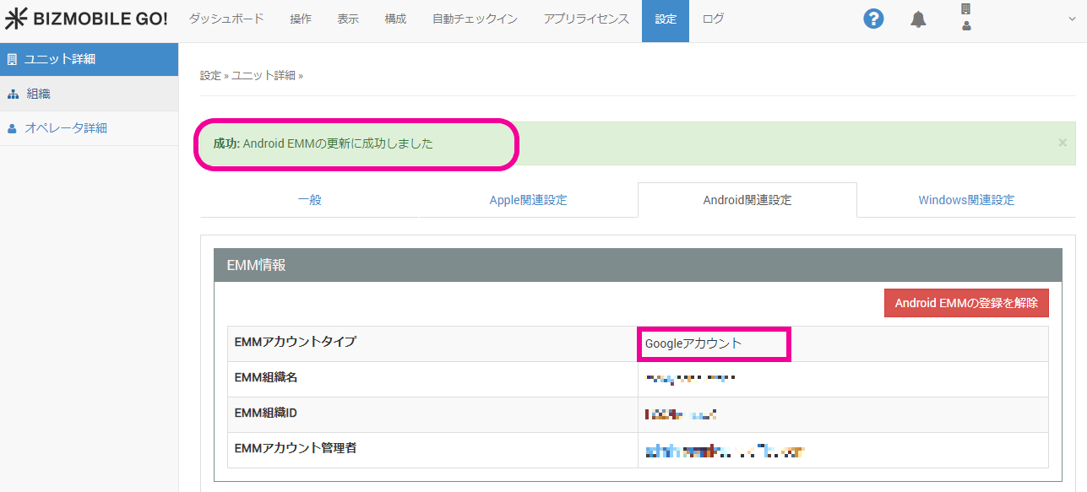
Task: Switch to the Apple関連設定 tab
Action: point(528,200)
